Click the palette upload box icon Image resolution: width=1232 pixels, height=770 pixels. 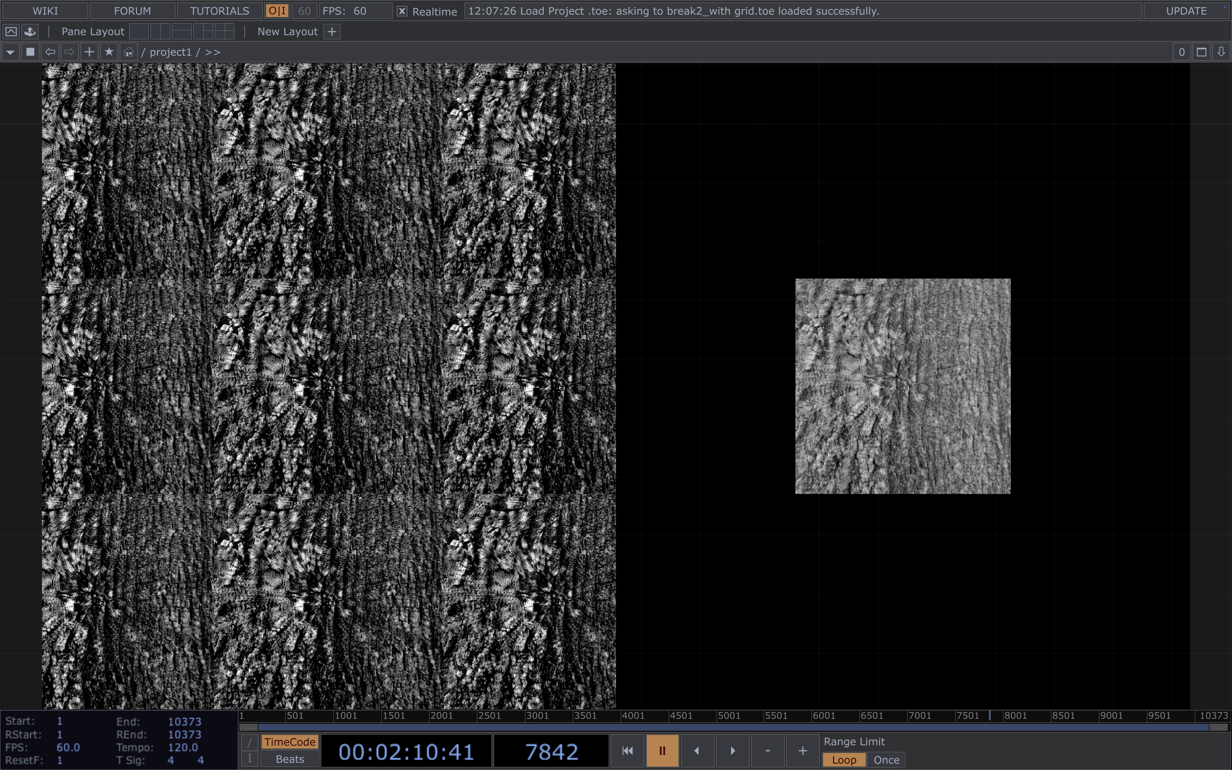[x=30, y=32]
